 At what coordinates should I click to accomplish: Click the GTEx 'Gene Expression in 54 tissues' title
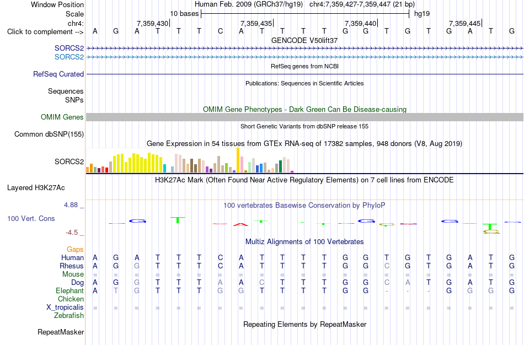(304, 144)
